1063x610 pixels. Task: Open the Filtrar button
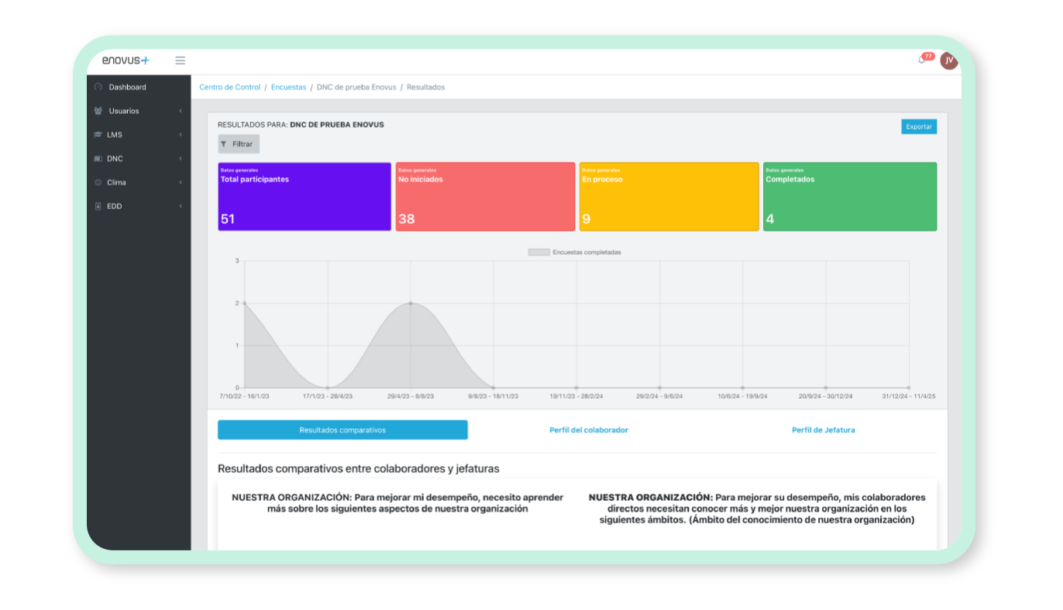[238, 144]
